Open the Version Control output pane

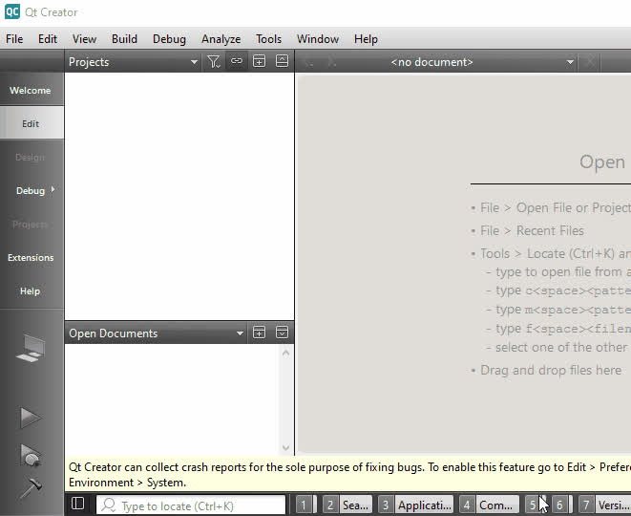pyautogui.click(x=604, y=505)
